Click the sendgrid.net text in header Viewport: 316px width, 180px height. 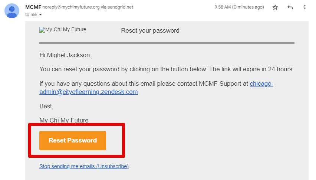pos(121,7)
